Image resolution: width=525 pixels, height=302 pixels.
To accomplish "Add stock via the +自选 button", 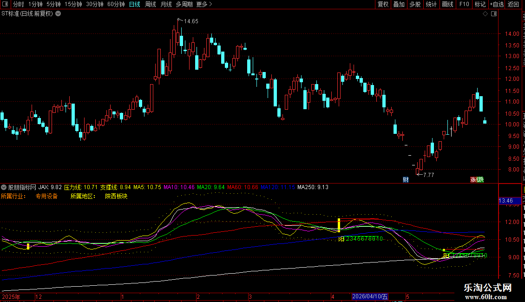I will [x=497, y=4].
